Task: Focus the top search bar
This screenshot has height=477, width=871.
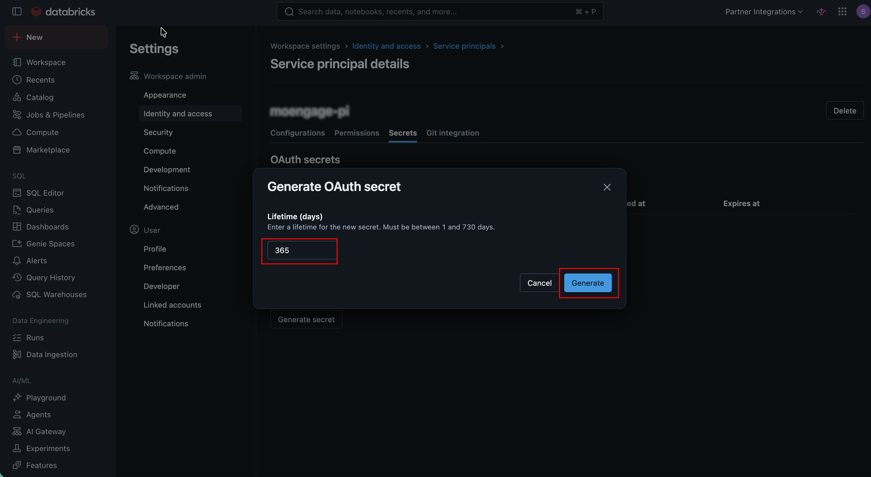Action: (x=440, y=11)
